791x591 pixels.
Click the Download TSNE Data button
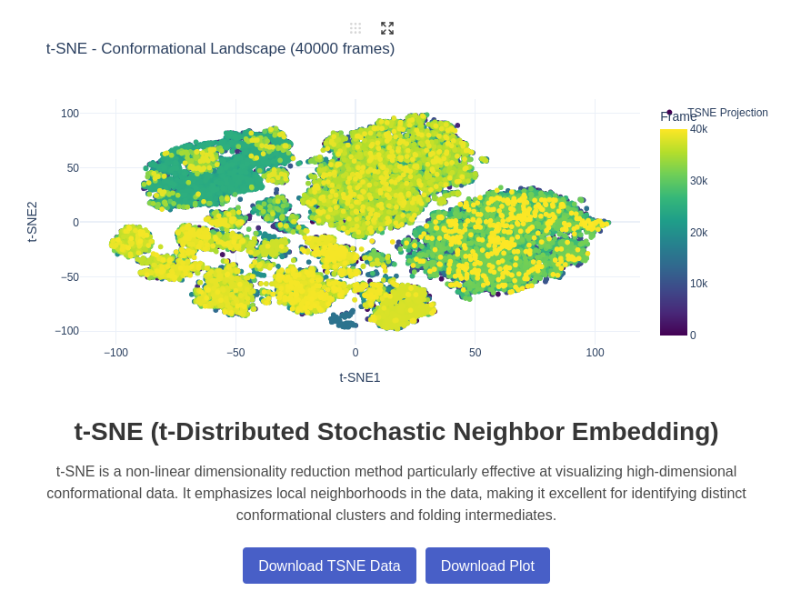[329, 566]
